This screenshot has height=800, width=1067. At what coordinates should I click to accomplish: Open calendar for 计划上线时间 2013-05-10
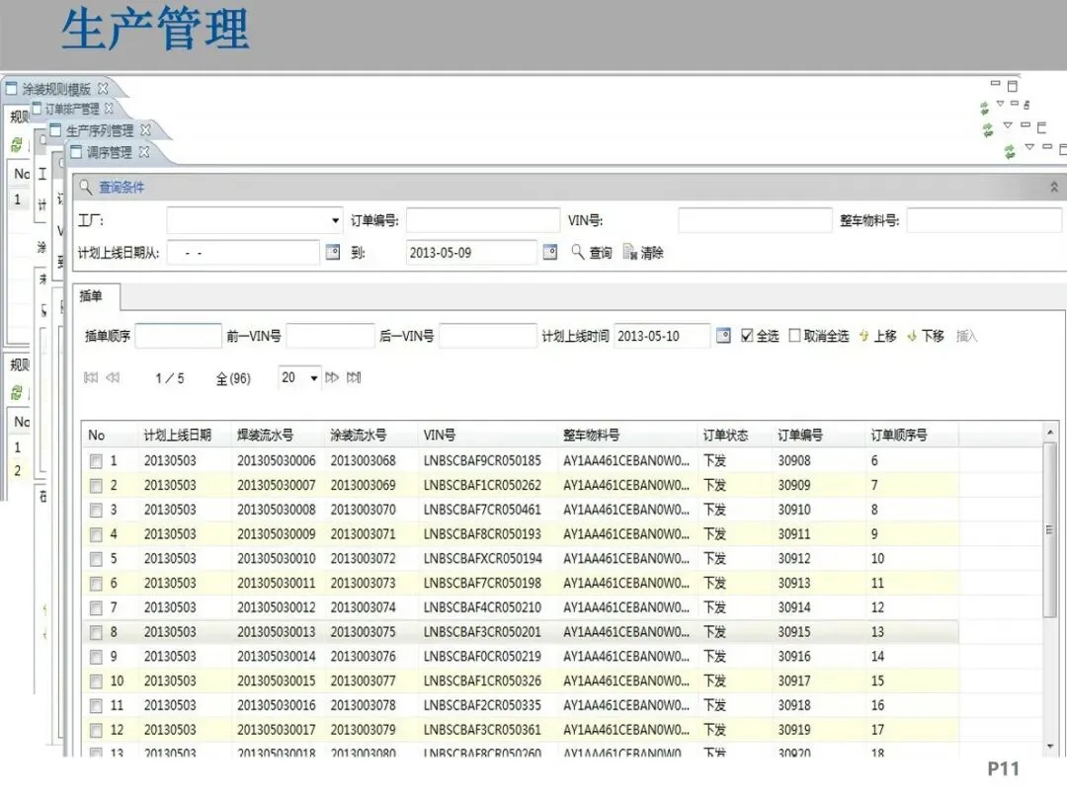pos(723,336)
